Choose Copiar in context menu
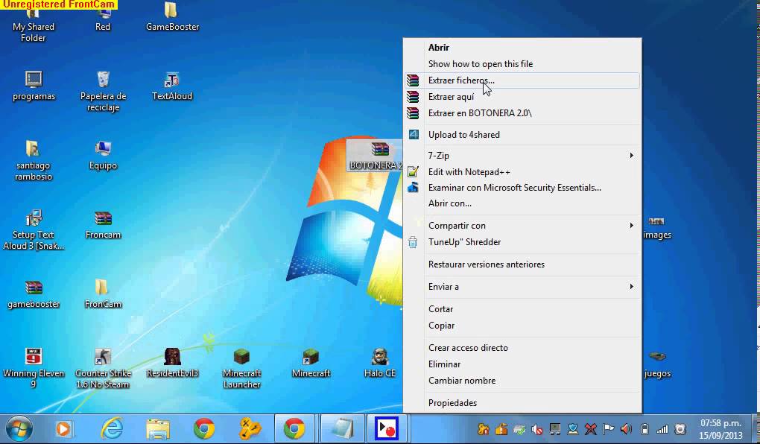The image size is (760, 444). tap(522, 326)
